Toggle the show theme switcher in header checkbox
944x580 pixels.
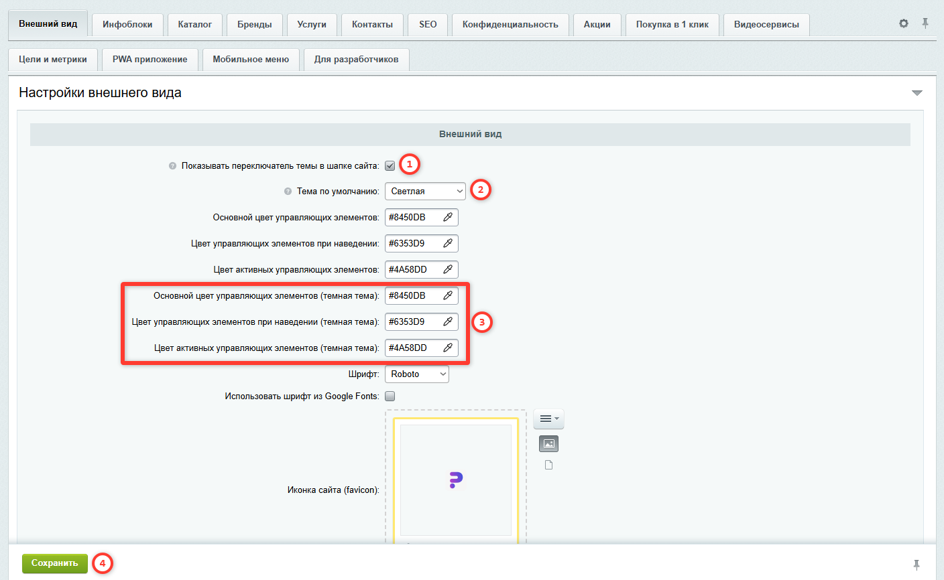coord(390,165)
